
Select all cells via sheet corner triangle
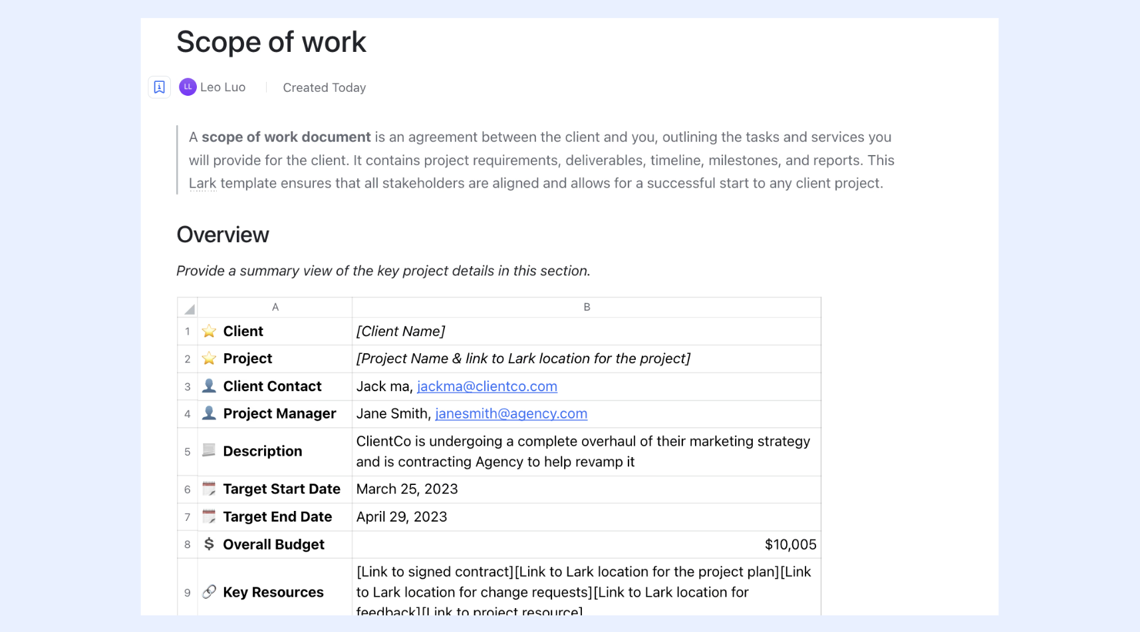(x=188, y=307)
